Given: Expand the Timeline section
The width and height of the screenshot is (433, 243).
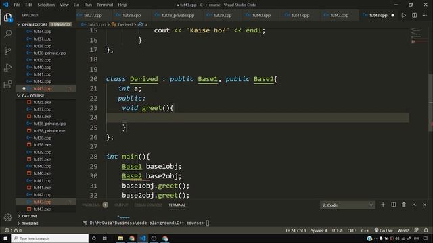Looking at the screenshot, I should click(x=45, y=223).
